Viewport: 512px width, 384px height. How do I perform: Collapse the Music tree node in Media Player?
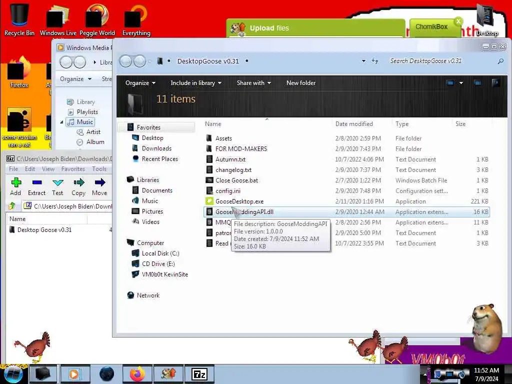click(x=61, y=122)
